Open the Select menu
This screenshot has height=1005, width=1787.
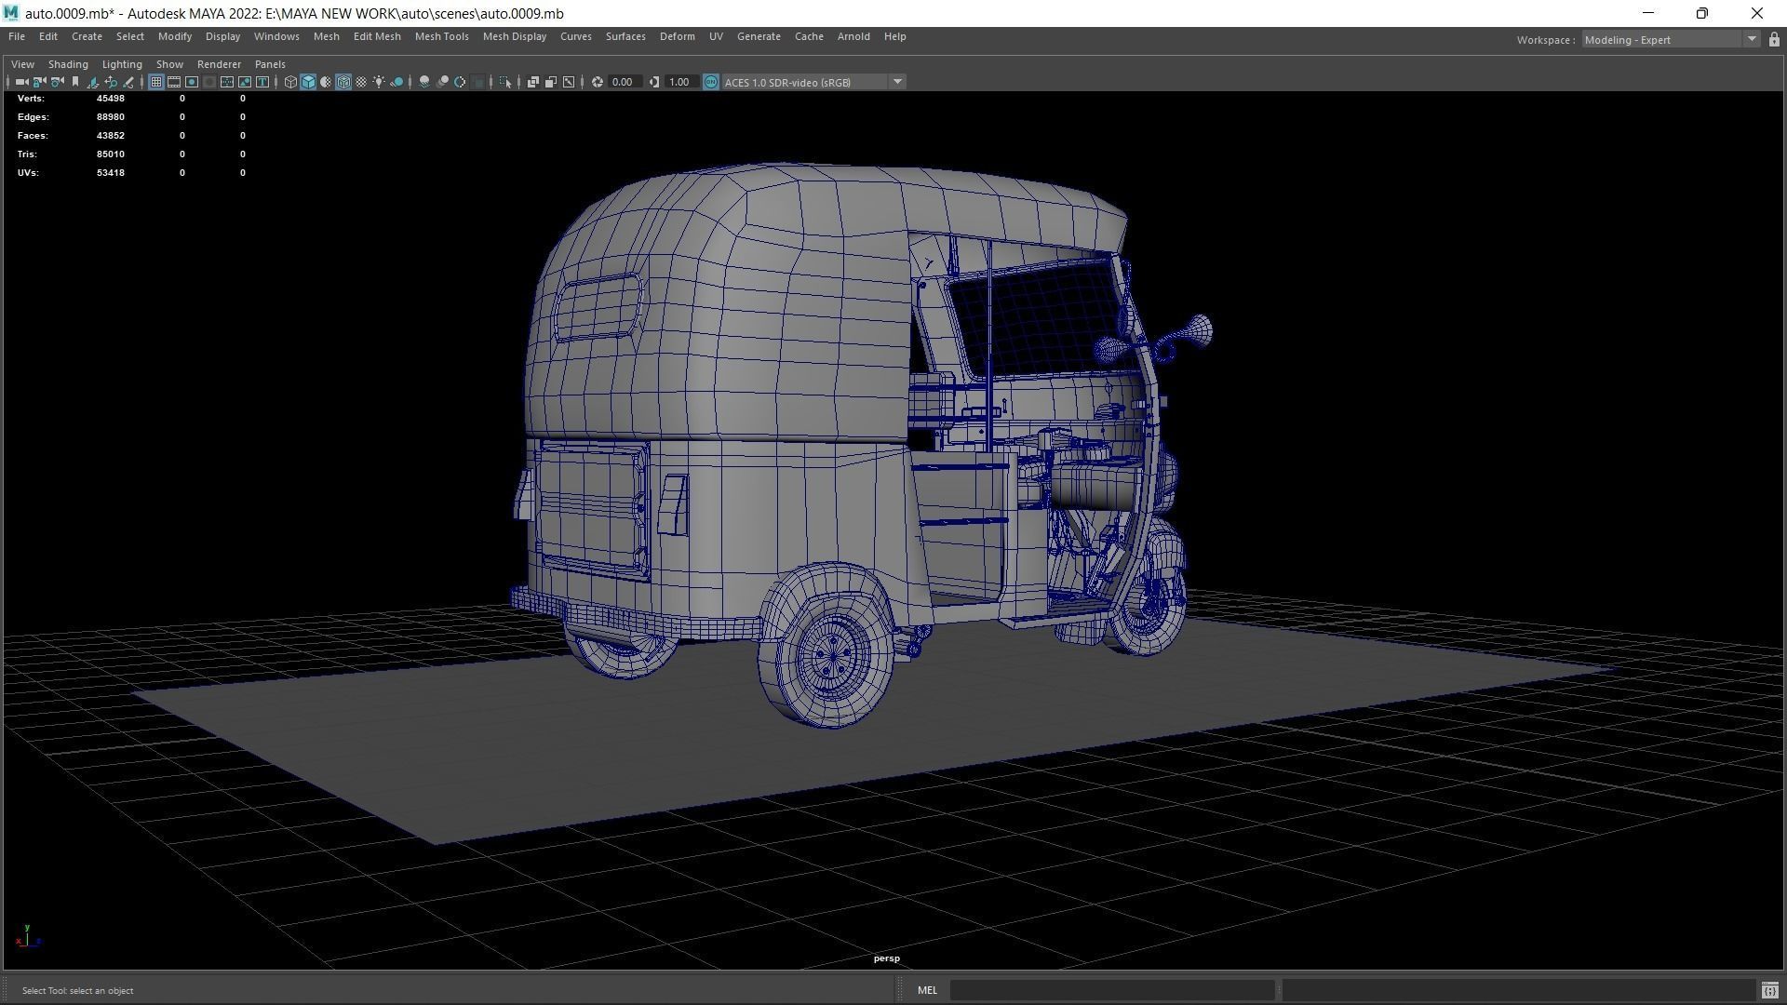pos(130,36)
